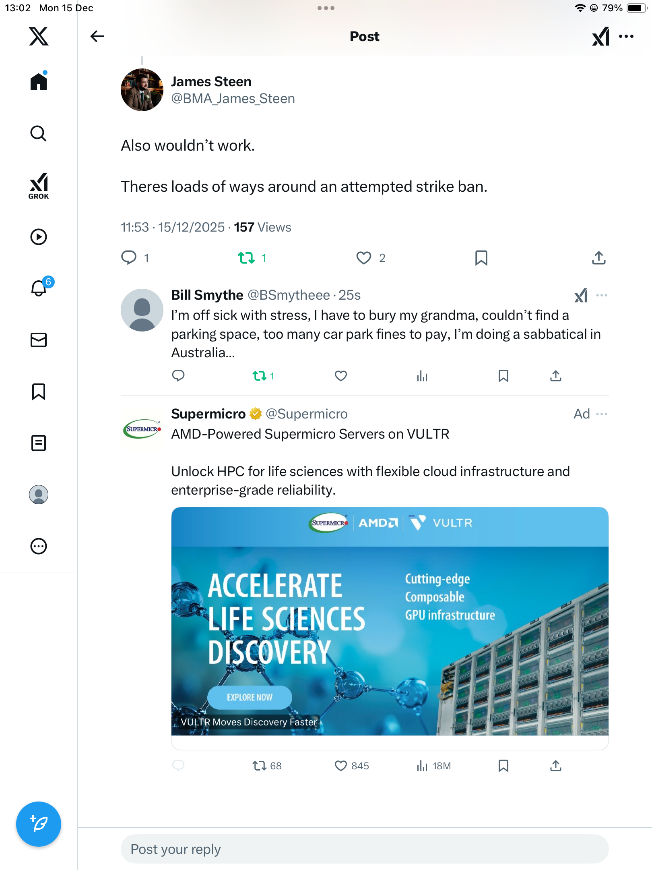Like James Steen's post

(363, 258)
